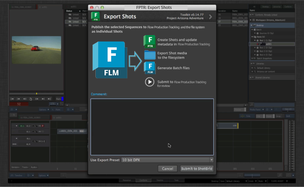Switch to the Desktop tab in Media Panel

266,7
